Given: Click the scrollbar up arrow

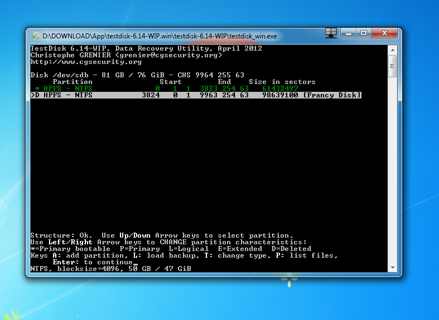Looking at the screenshot, I should (393, 50).
